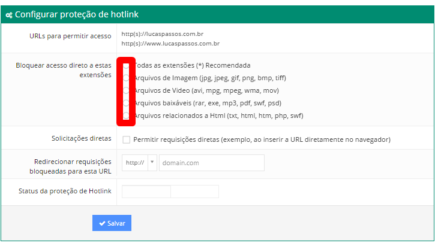Select 'Todas as extensões (*) Recomendada' option

point(126,65)
